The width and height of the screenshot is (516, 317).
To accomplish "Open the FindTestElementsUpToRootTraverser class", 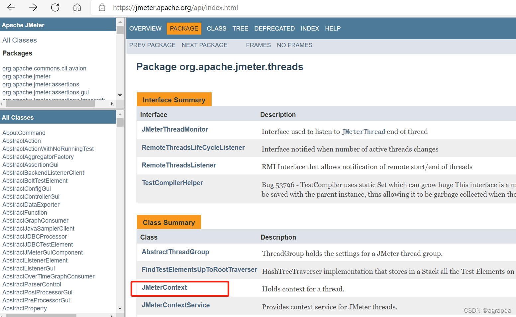I will coord(199,269).
